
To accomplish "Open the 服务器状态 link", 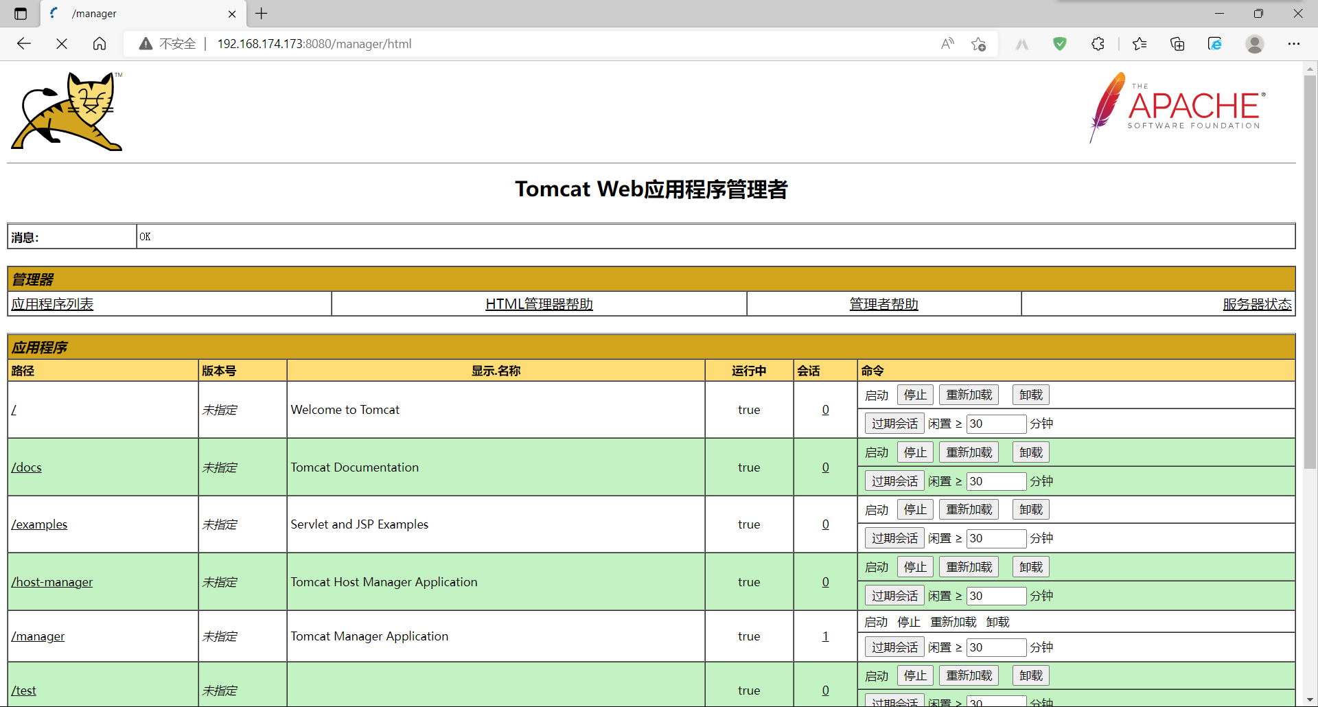I will (x=1257, y=304).
